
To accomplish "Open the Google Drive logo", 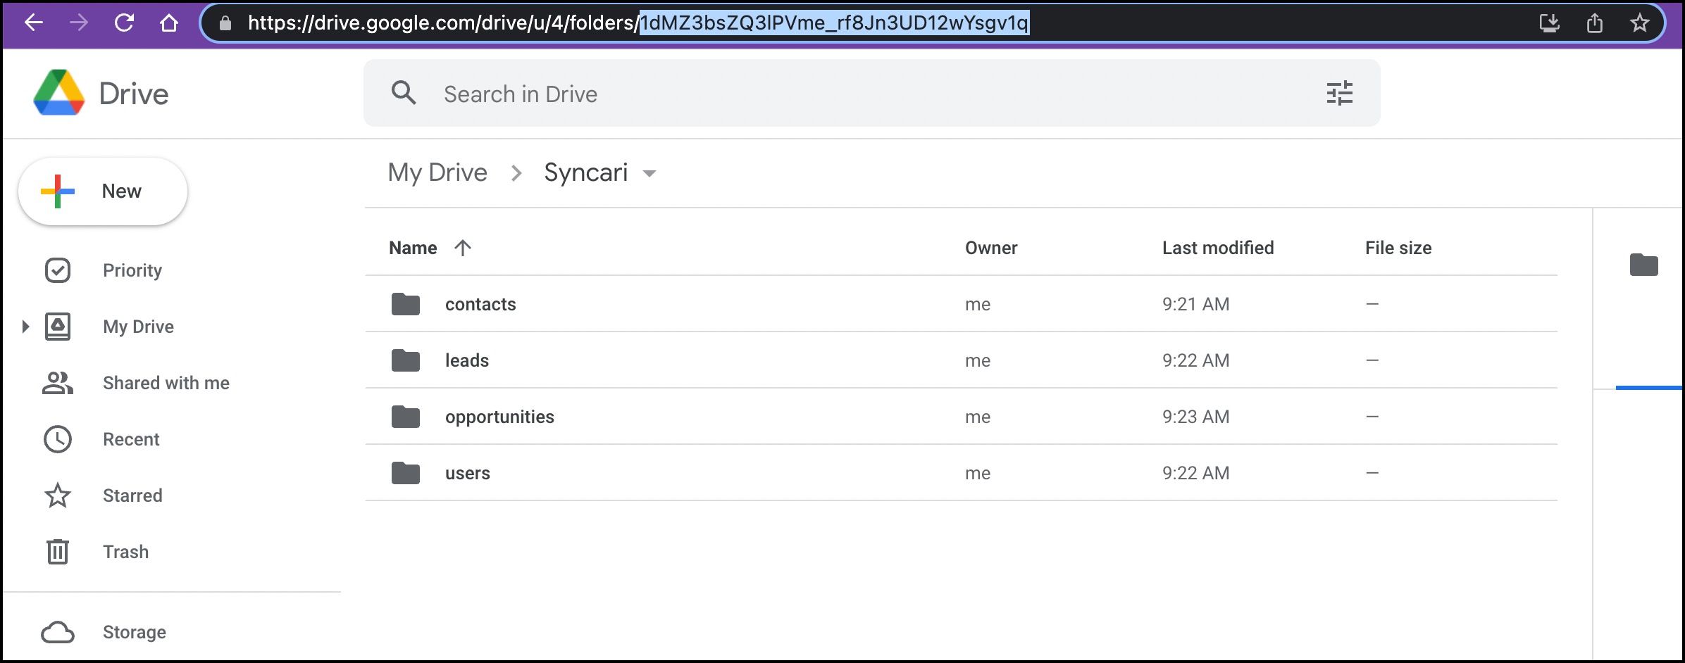I will 56,92.
